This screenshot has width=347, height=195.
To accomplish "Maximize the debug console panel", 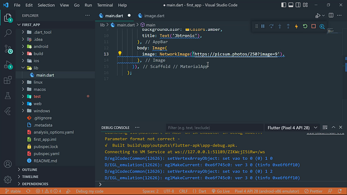I will pos(334,127).
